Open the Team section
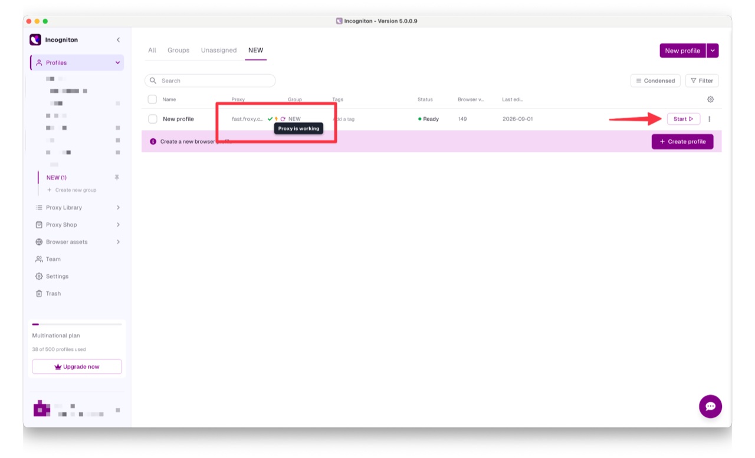This screenshot has width=755, height=458. click(53, 259)
